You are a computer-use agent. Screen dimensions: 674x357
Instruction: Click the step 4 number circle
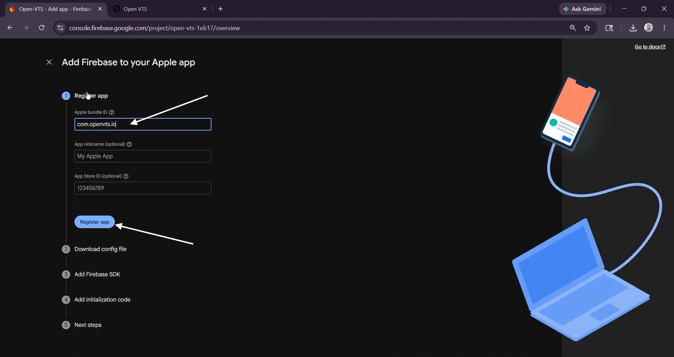point(66,300)
